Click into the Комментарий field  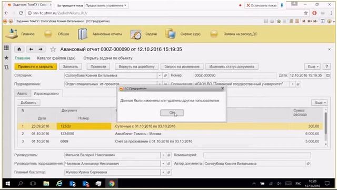257,155
